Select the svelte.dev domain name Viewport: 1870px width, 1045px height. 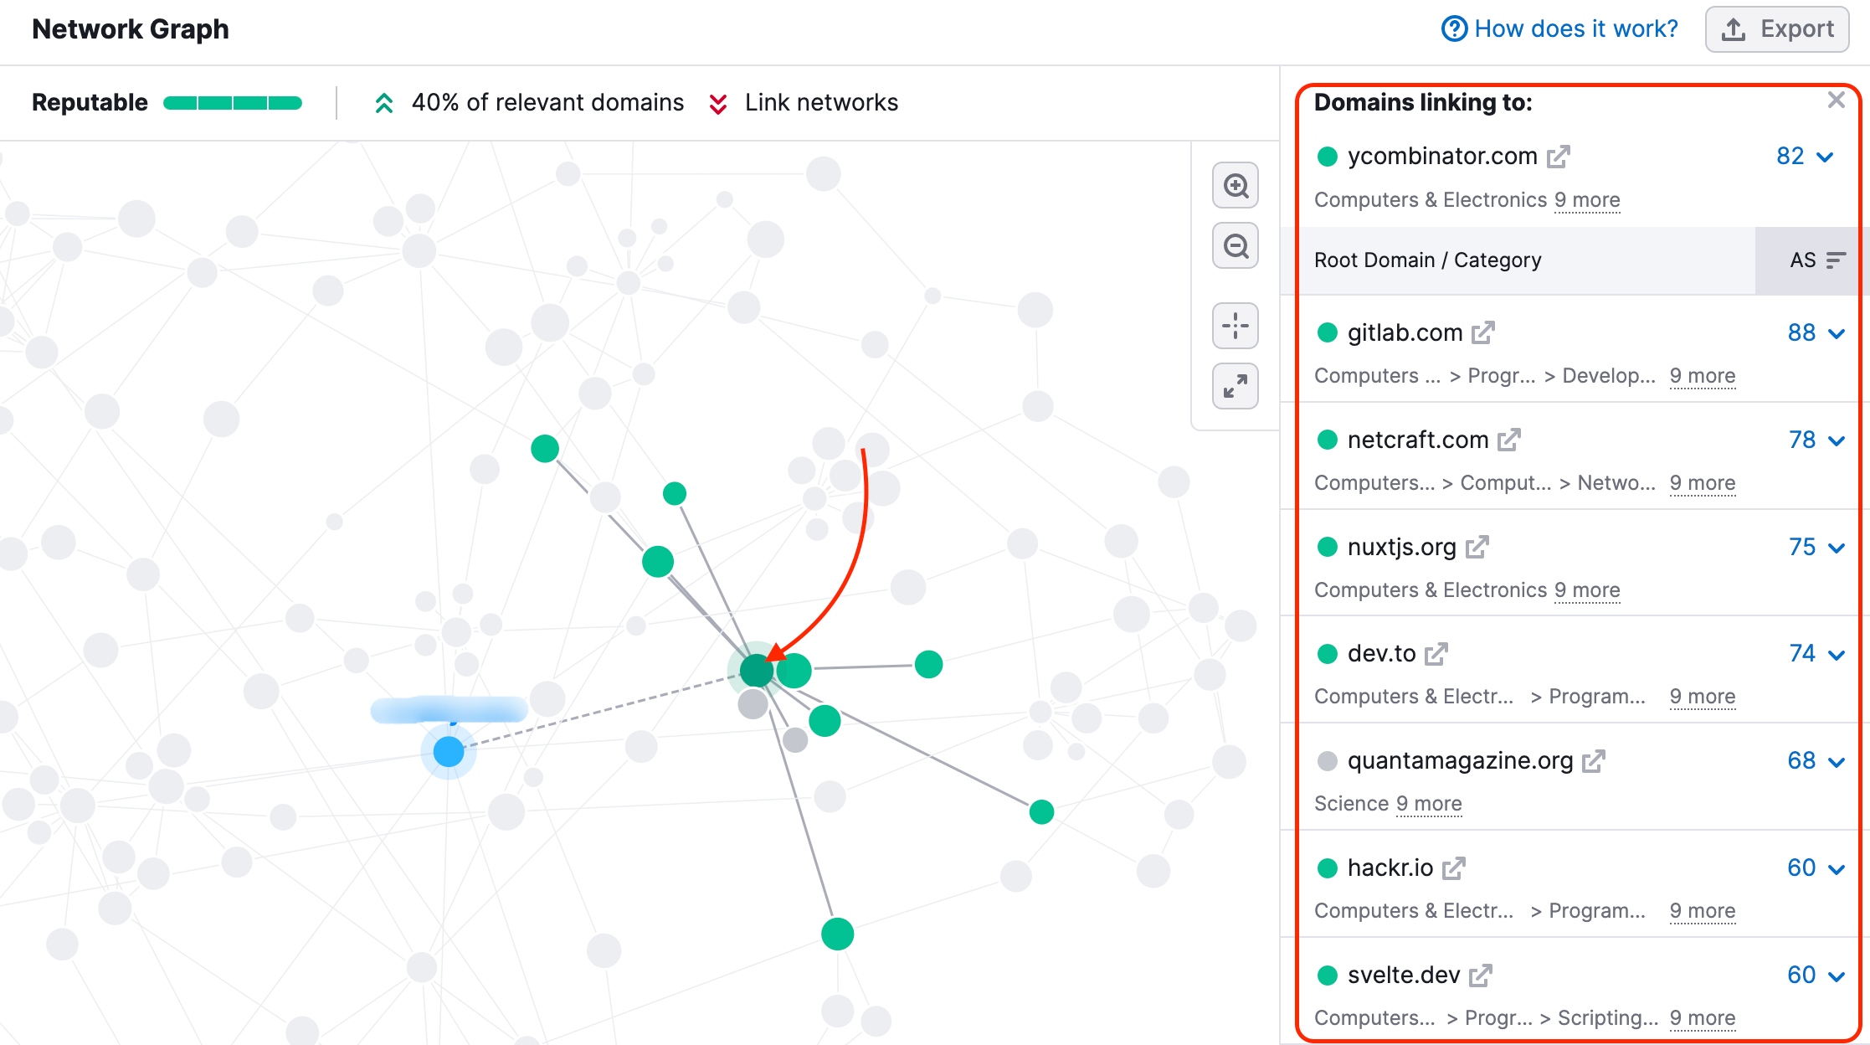tap(1404, 975)
